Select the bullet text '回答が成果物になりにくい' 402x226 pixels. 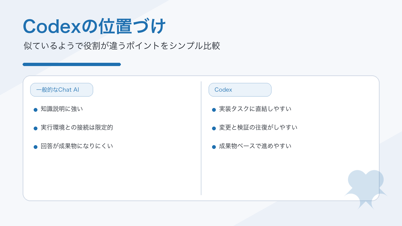click(77, 146)
